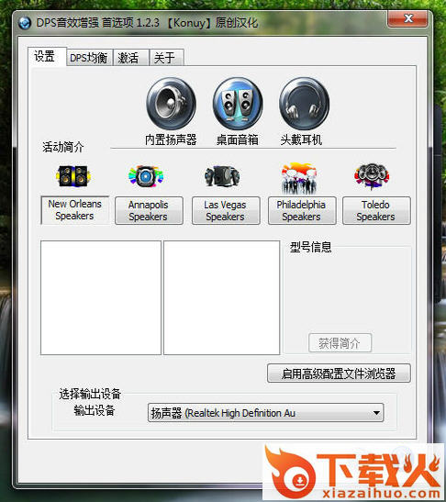The height and width of the screenshot is (502, 446).
Task: Pick the headphones (头戴耳机) icon
Action: (x=304, y=104)
